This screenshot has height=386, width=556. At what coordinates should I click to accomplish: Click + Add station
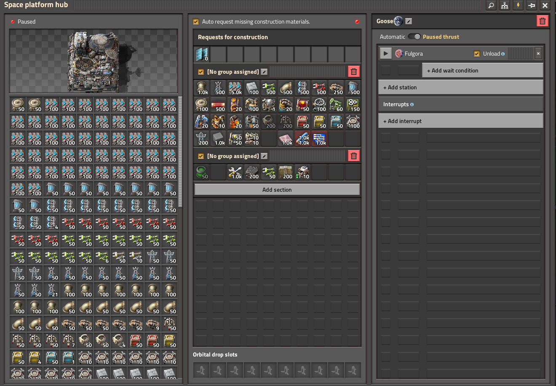(461, 87)
